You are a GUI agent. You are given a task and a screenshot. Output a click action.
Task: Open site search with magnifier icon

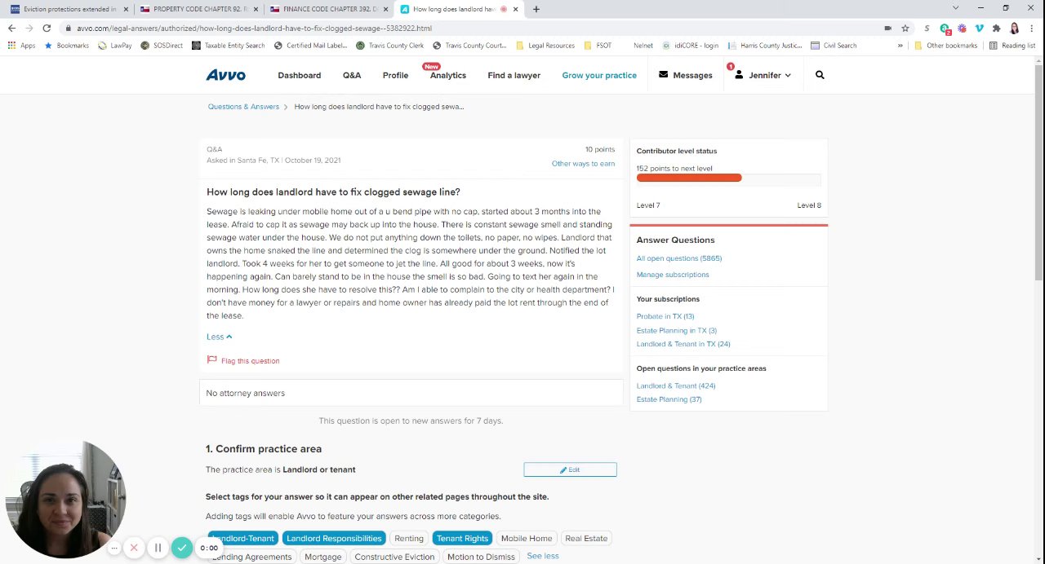820,75
